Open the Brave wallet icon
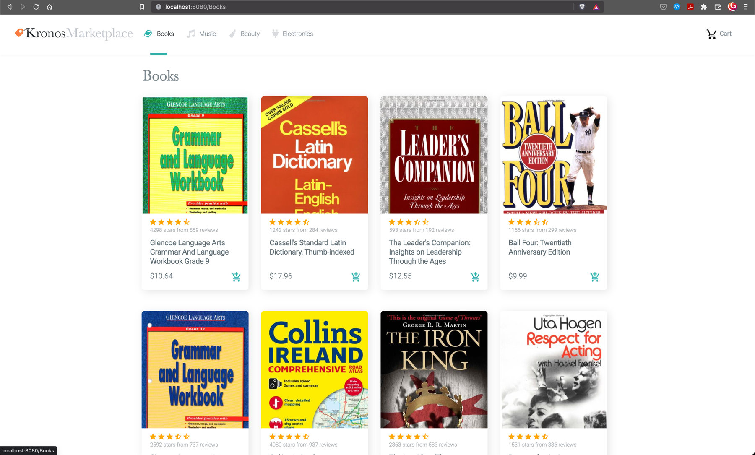 (x=718, y=7)
